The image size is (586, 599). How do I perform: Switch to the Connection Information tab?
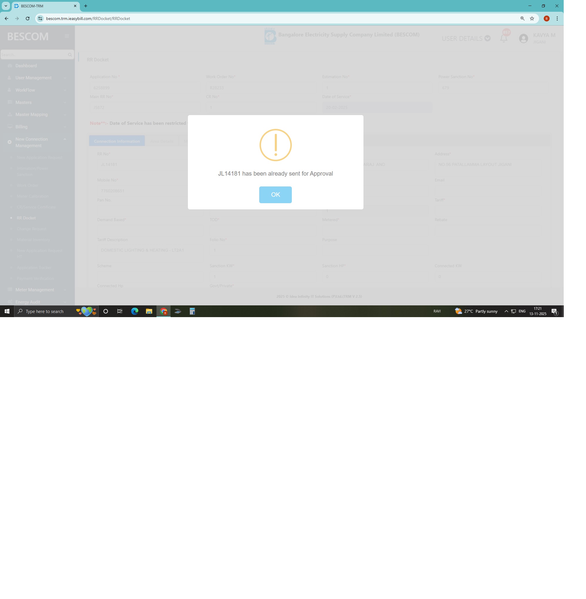coord(117,141)
